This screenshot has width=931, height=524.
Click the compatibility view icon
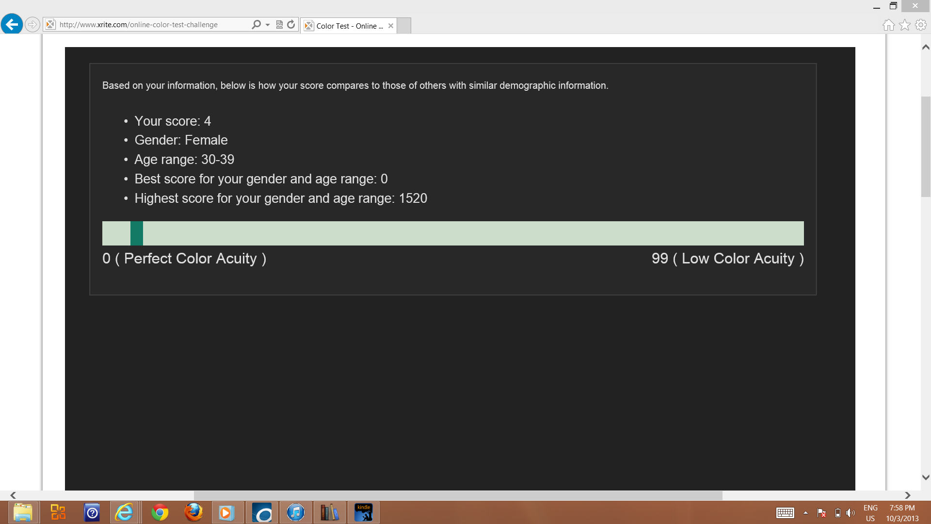pos(279,24)
